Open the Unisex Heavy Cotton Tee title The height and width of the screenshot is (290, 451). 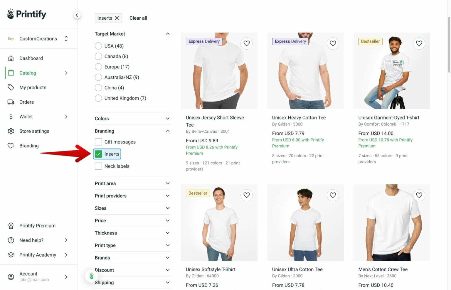click(x=299, y=118)
